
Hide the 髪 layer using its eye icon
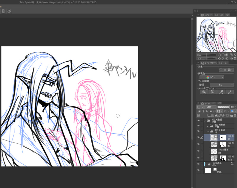pos(198,144)
